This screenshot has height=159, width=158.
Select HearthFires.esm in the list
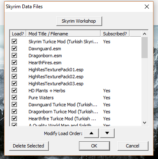(x=45, y=63)
